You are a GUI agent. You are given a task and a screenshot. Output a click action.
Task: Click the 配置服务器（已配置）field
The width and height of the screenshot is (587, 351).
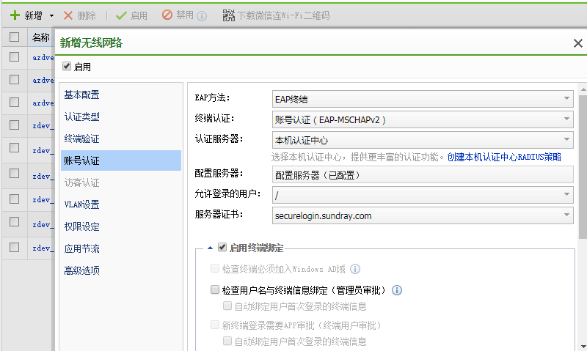(x=423, y=175)
